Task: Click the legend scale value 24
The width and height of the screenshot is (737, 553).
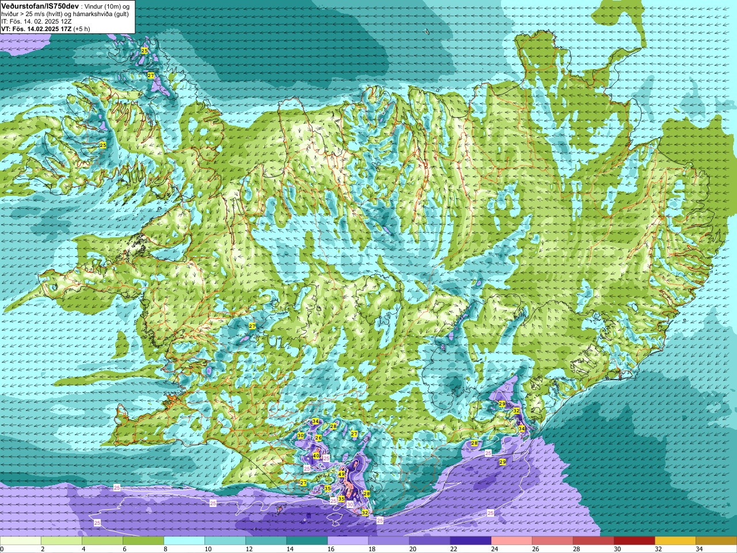Action: [x=494, y=549]
